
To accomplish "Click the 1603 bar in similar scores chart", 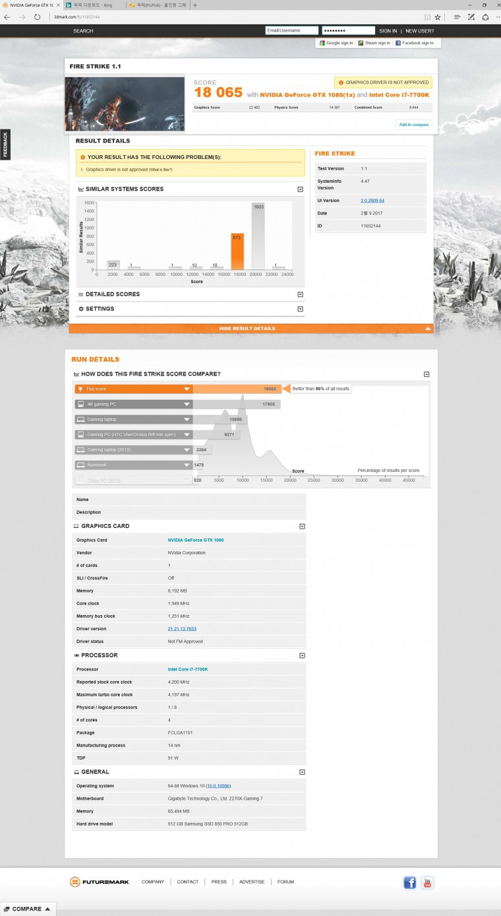I will pos(258,236).
